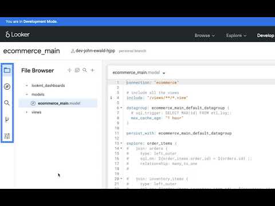Click the 'personal branch' label

[x=132, y=51]
